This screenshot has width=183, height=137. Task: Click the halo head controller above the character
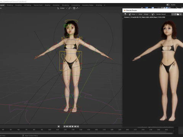pos(71,21)
